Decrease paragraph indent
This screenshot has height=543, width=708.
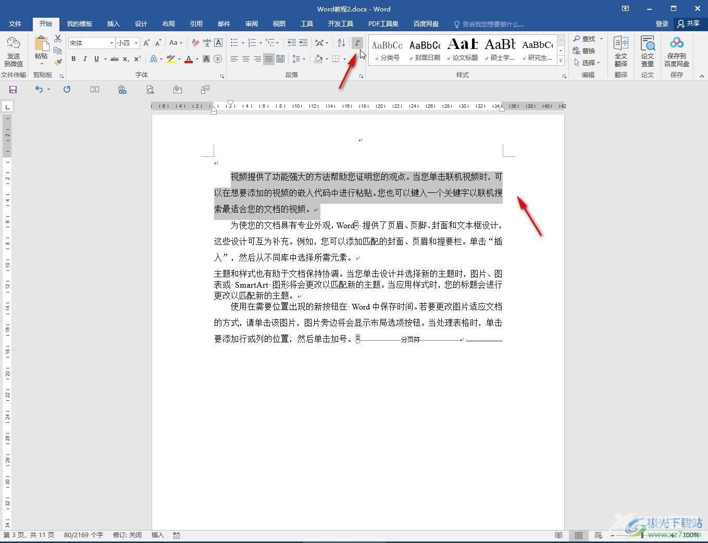click(x=292, y=43)
